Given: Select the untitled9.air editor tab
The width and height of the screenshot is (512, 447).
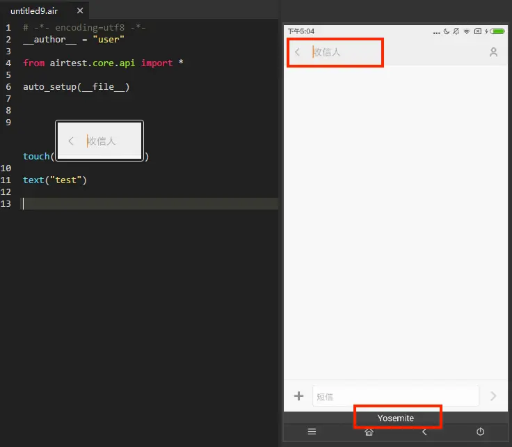Looking at the screenshot, I should [x=34, y=10].
